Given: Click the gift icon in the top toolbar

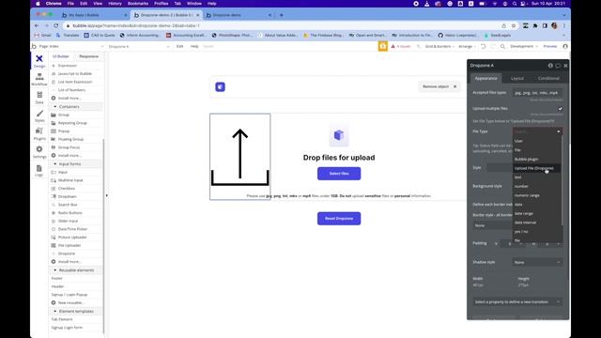Looking at the screenshot, I should coord(382,46).
